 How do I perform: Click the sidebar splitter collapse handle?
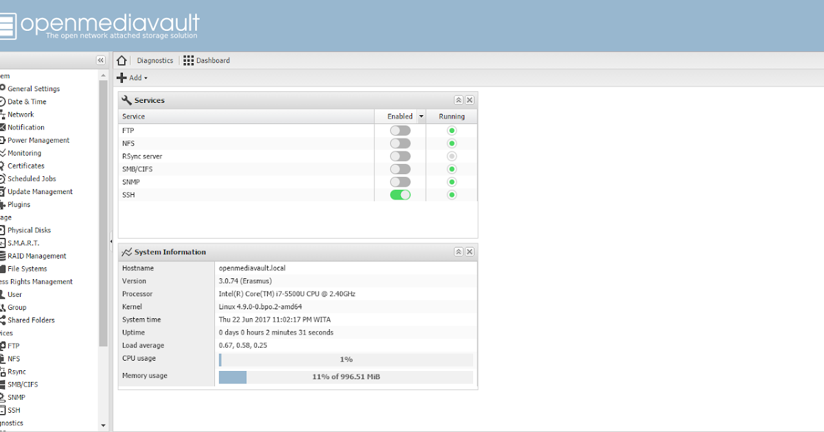(x=111, y=241)
